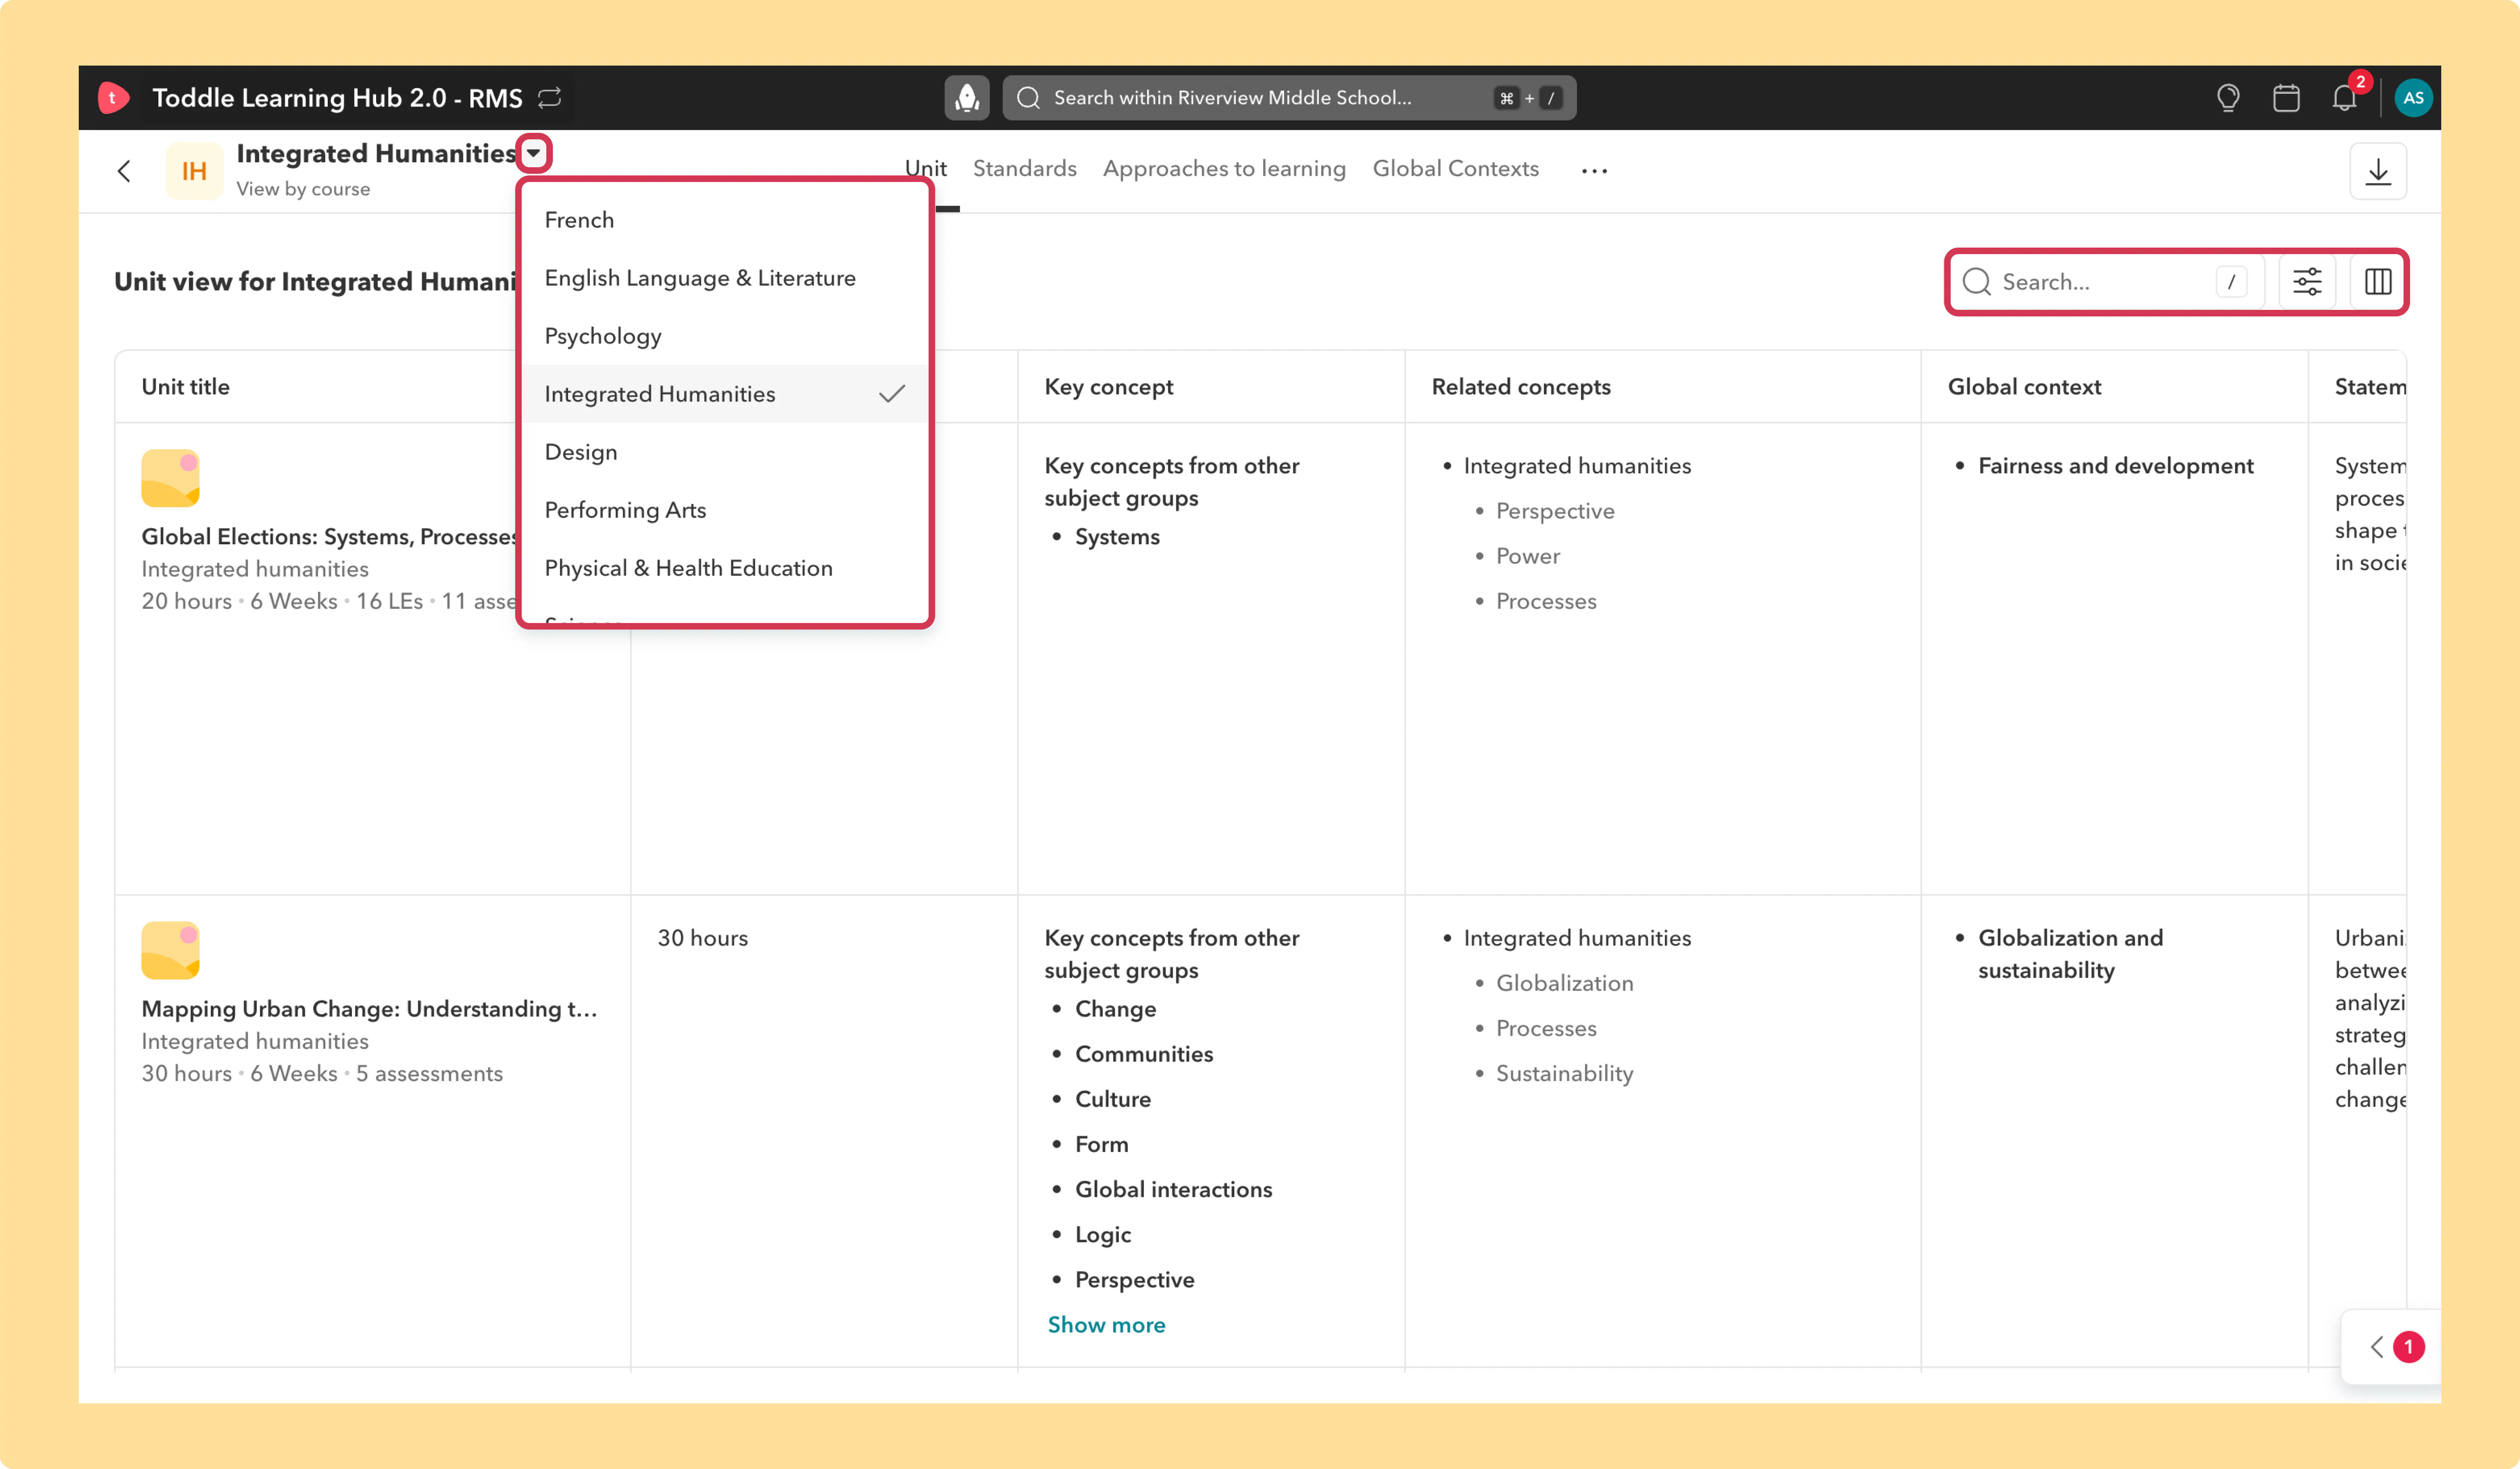The width and height of the screenshot is (2520, 1469).
Task: Toggle the Integrated Humanities course dropdown arrow
Action: 534,153
